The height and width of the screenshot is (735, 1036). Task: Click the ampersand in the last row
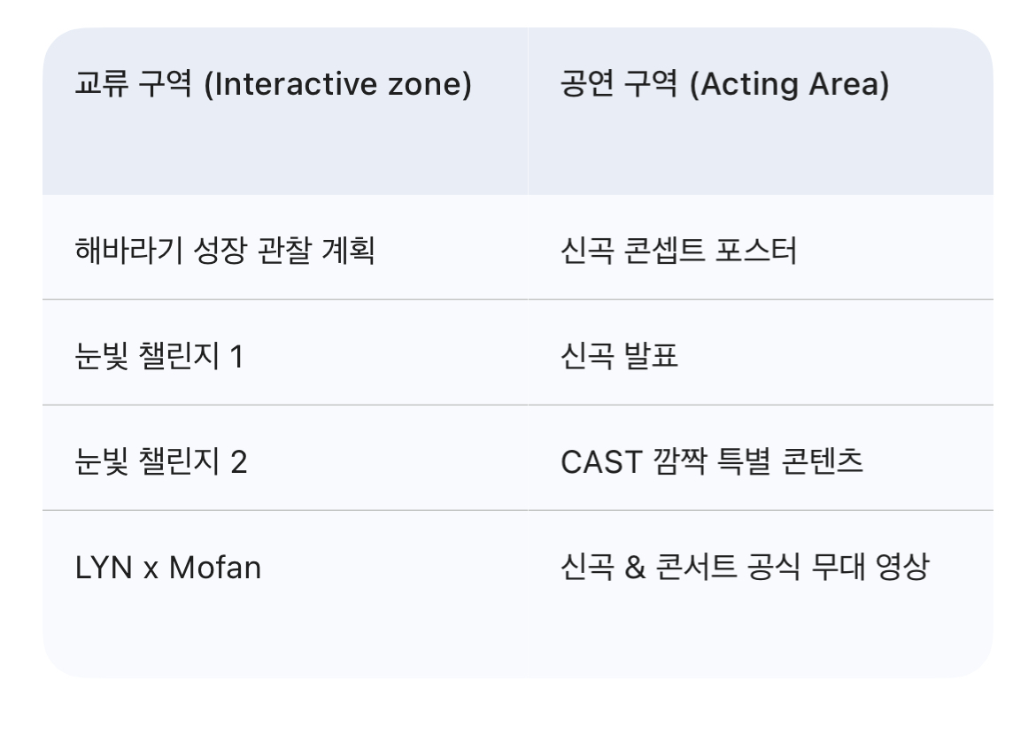(635, 567)
